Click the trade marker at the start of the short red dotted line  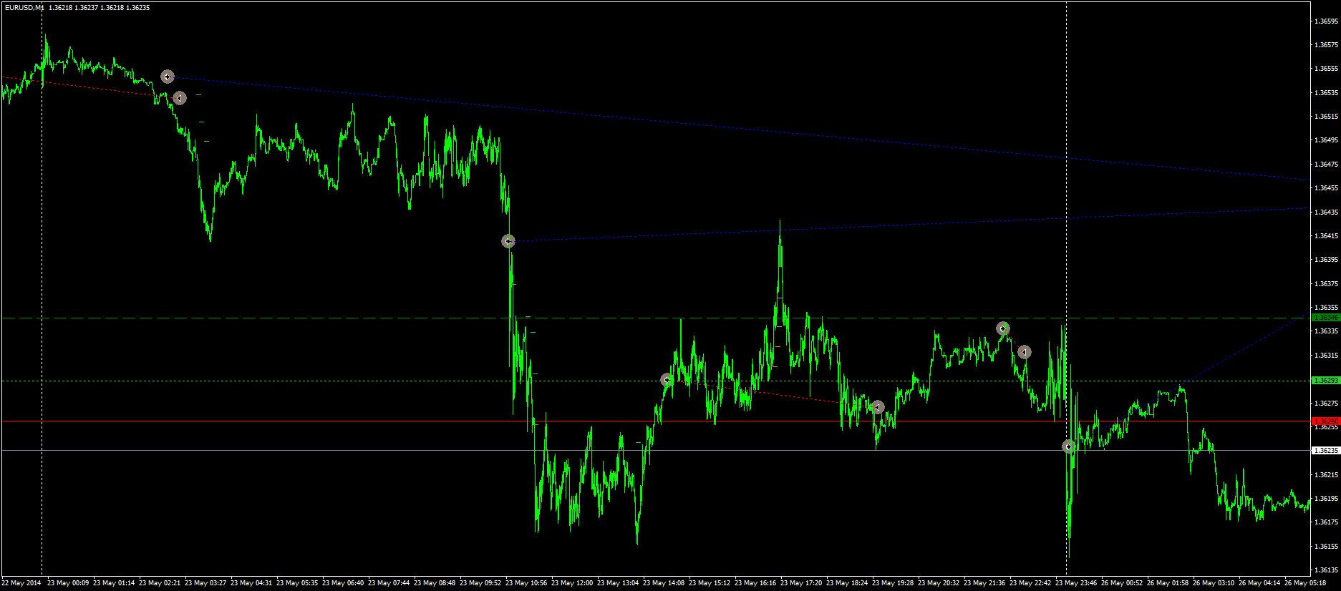(1003, 328)
